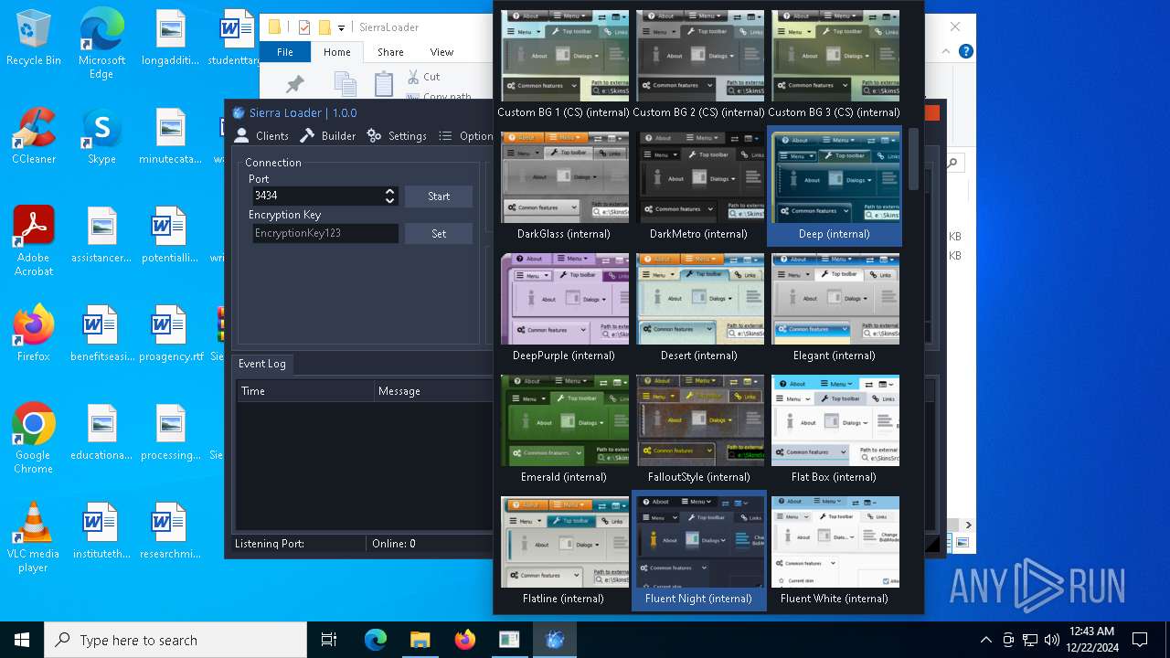Screen dimensions: 1170x658
Task: Click the Explorer help question mark icon
Action: (x=965, y=52)
